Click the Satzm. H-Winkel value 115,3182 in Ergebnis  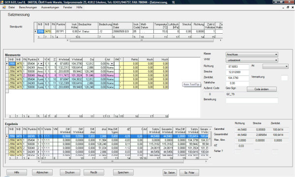pos(154,144)
